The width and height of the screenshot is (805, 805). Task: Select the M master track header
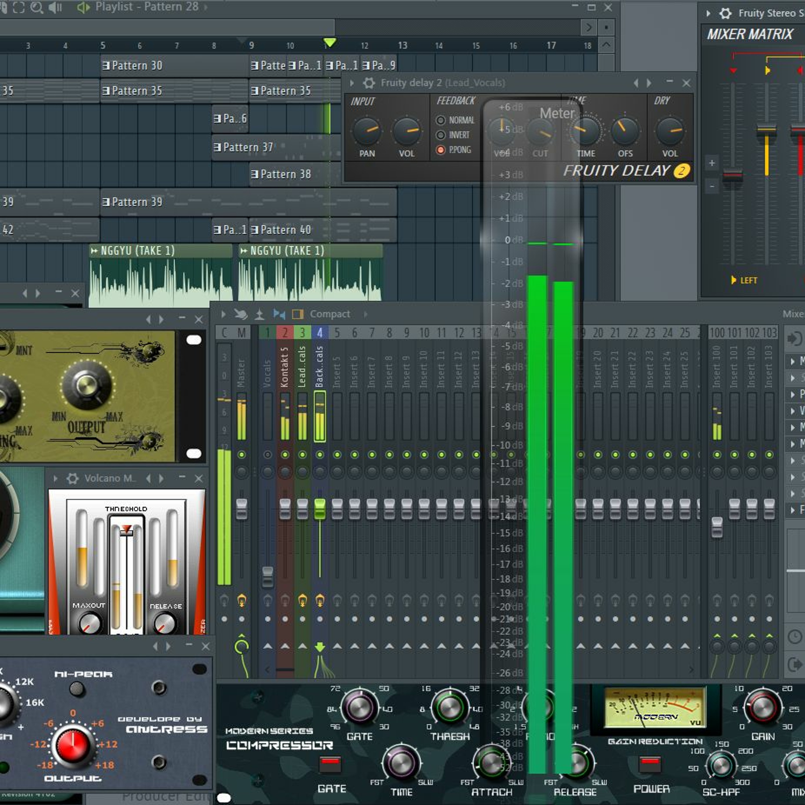(x=242, y=332)
